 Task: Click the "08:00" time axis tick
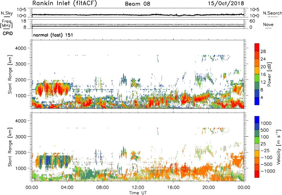(x=103, y=188)
